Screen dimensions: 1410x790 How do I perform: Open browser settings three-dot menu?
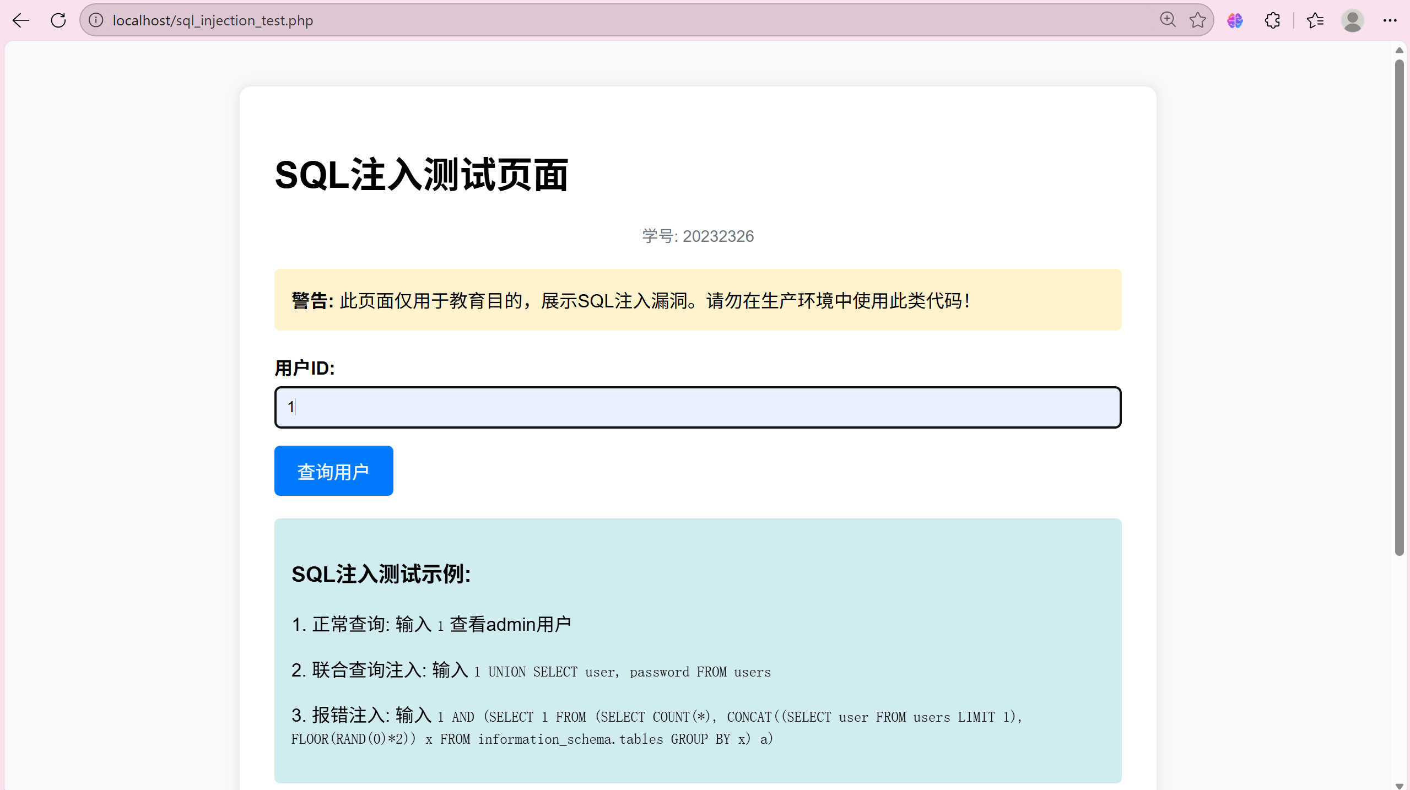pos(1390,20)
